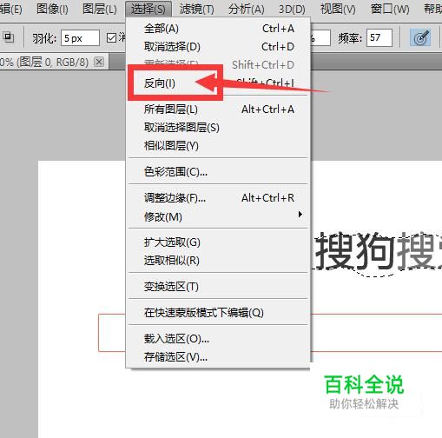Click the 频率 frequency field showing 57

tap(379, 37)
